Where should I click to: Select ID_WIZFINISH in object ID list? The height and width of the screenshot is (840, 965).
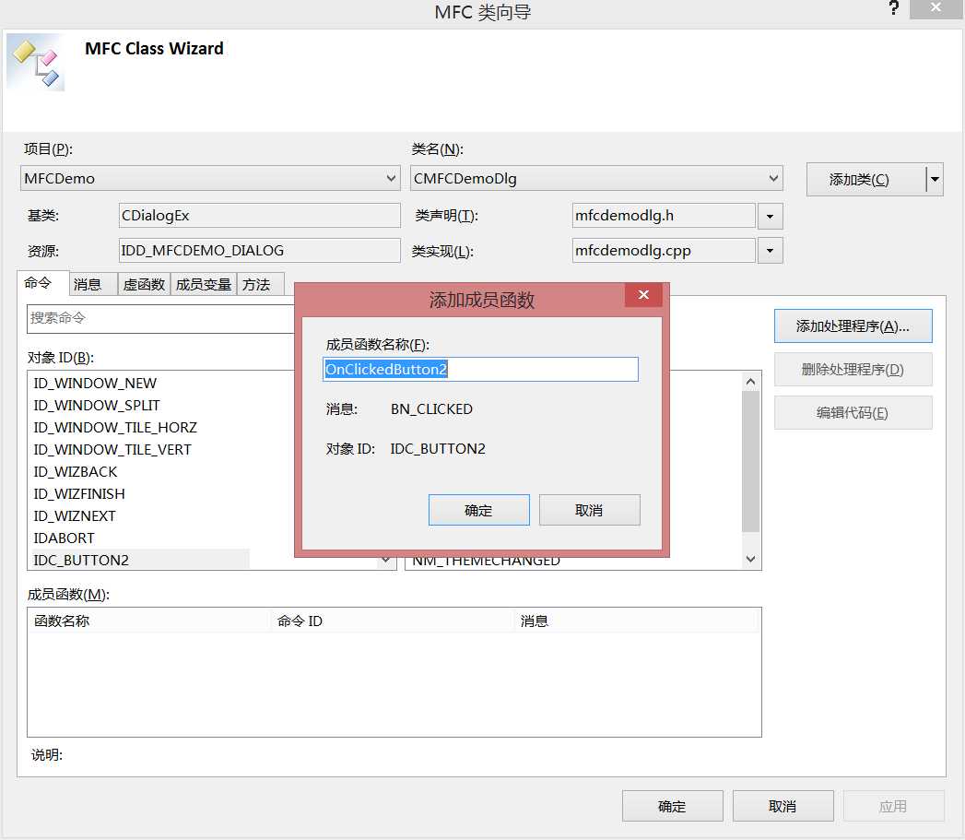click(78, 494)
